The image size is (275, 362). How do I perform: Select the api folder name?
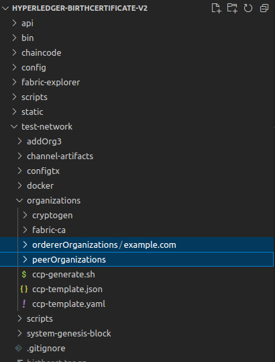coord(27,24)
